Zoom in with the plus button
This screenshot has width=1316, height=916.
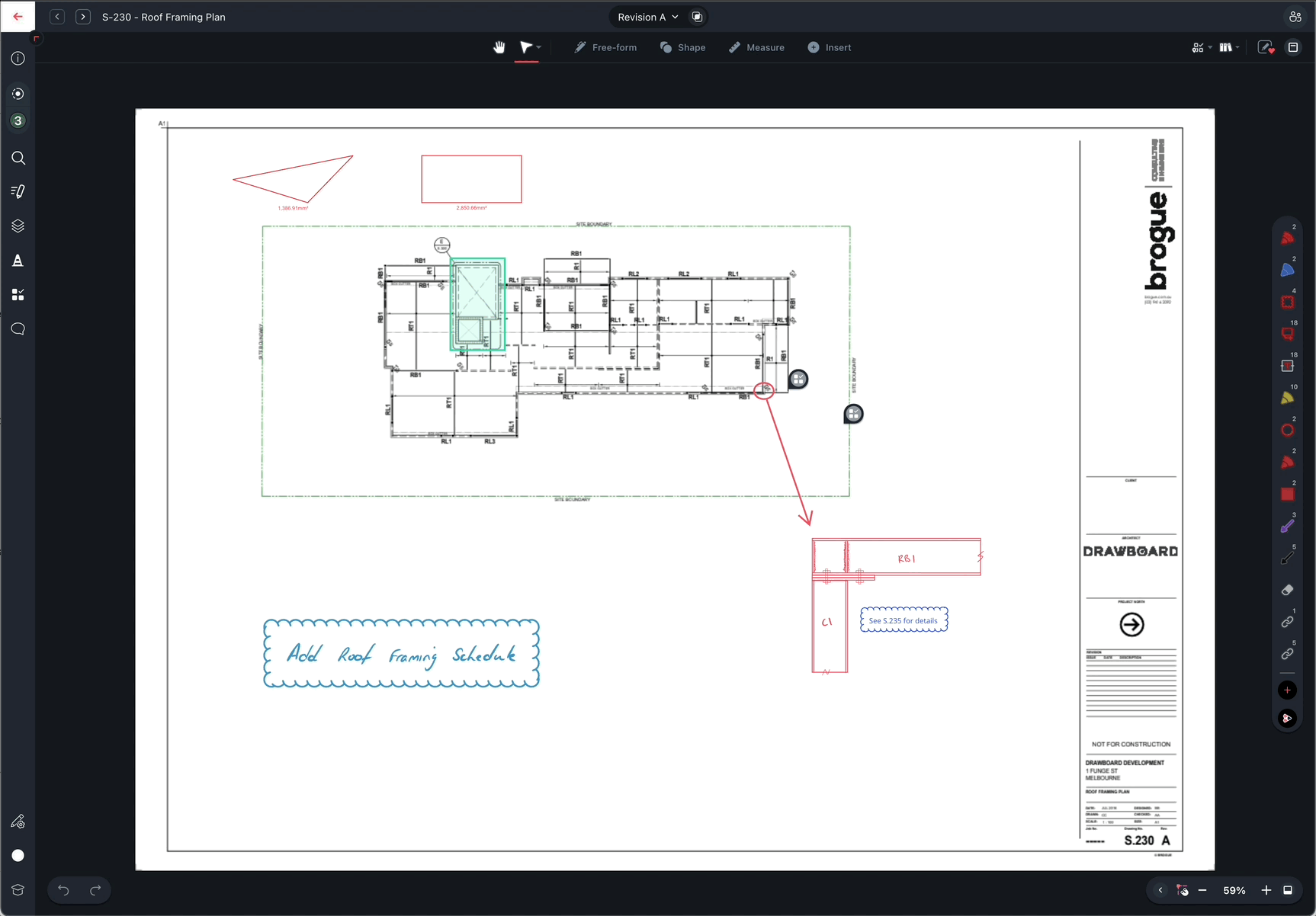(x=1266, y=890)
